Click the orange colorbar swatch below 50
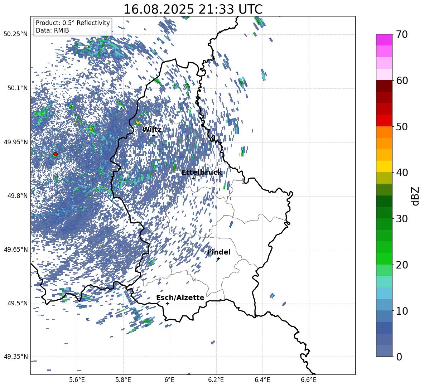424x387 pixels. pos(384,132)
